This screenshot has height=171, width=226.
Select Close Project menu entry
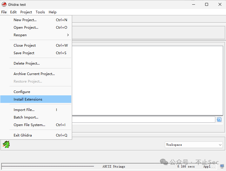click(x=36, y=46)
